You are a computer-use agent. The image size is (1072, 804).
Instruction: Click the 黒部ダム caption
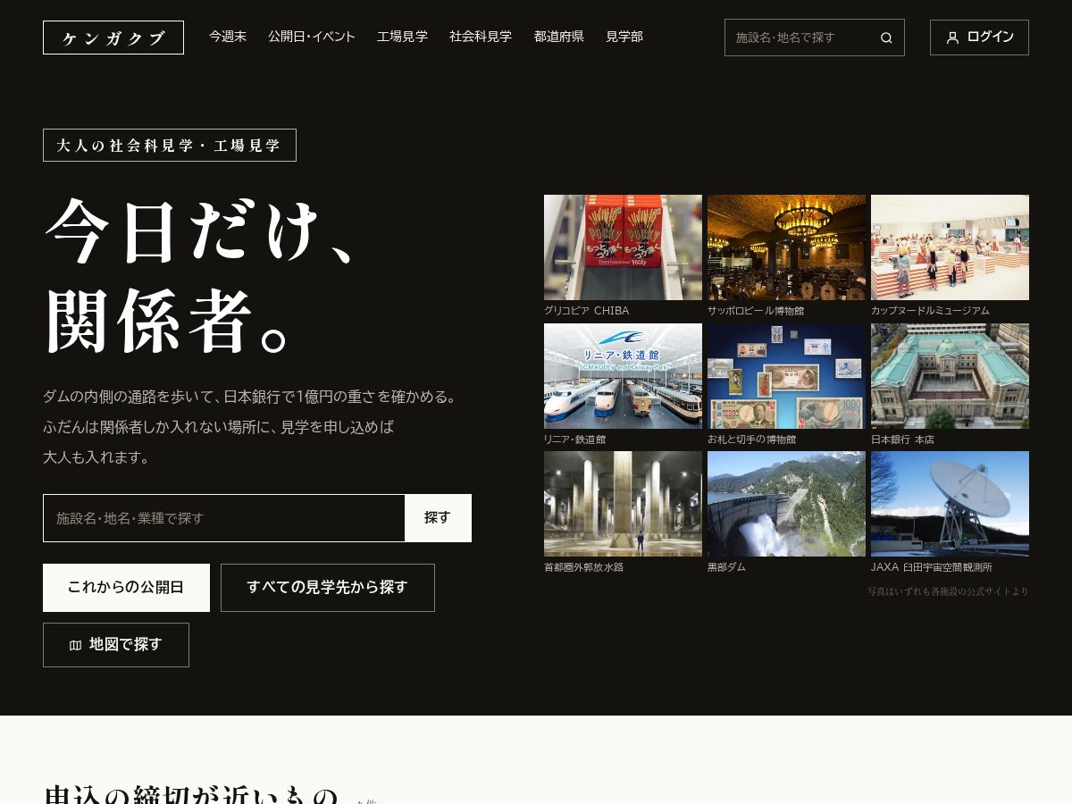click(x=726, y=567)
